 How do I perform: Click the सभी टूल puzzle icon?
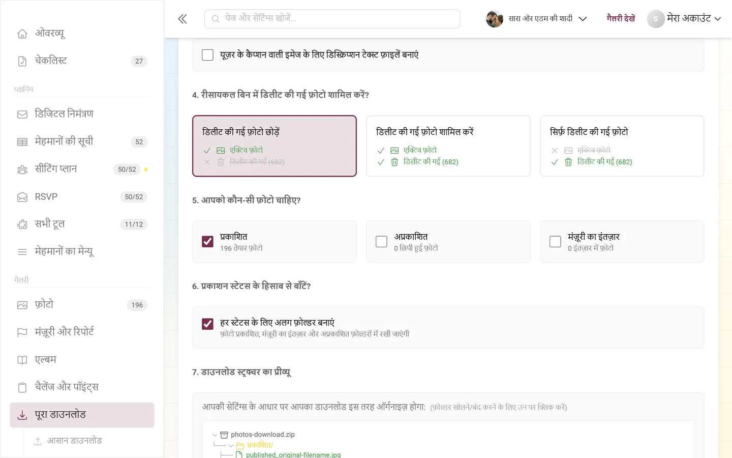coord(22,224)
